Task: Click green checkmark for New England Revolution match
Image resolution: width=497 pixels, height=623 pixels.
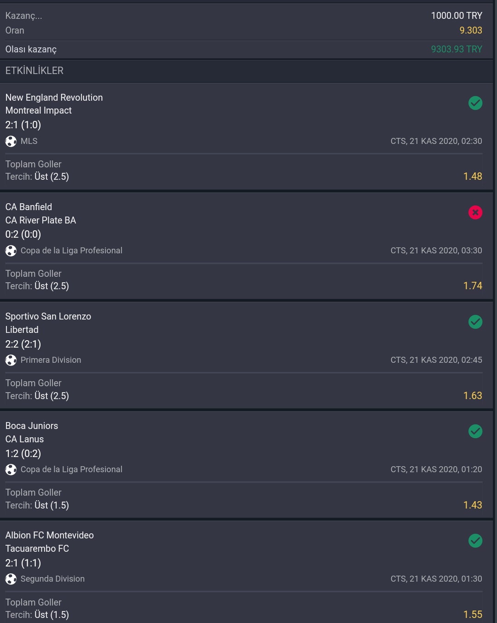Action: pos(475,103)
